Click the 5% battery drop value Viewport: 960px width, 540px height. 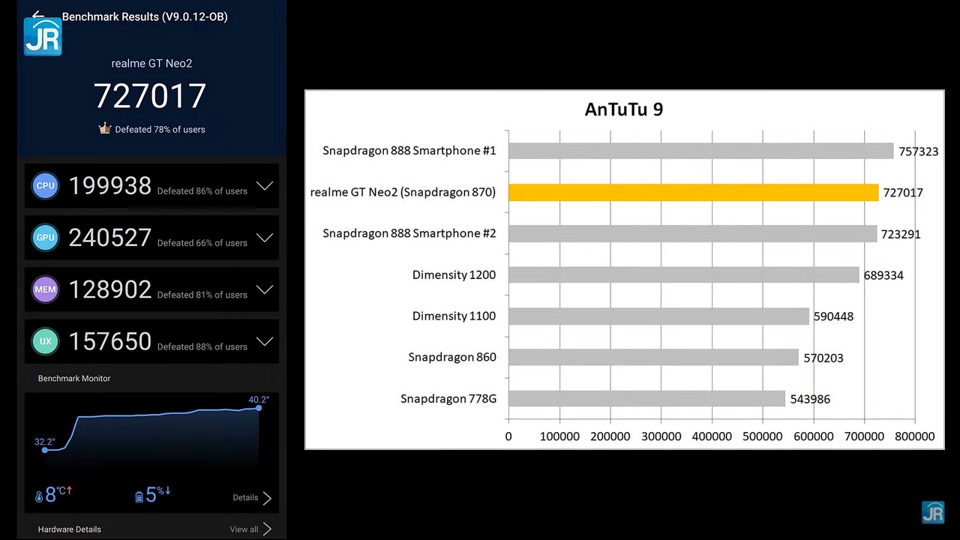(x=158, y=494)
